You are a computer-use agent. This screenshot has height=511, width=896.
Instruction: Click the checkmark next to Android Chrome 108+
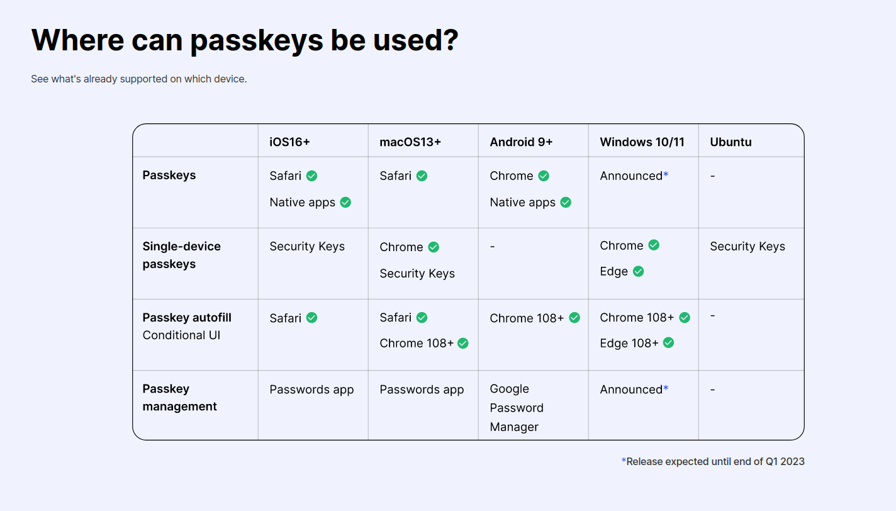pos(574,318)
